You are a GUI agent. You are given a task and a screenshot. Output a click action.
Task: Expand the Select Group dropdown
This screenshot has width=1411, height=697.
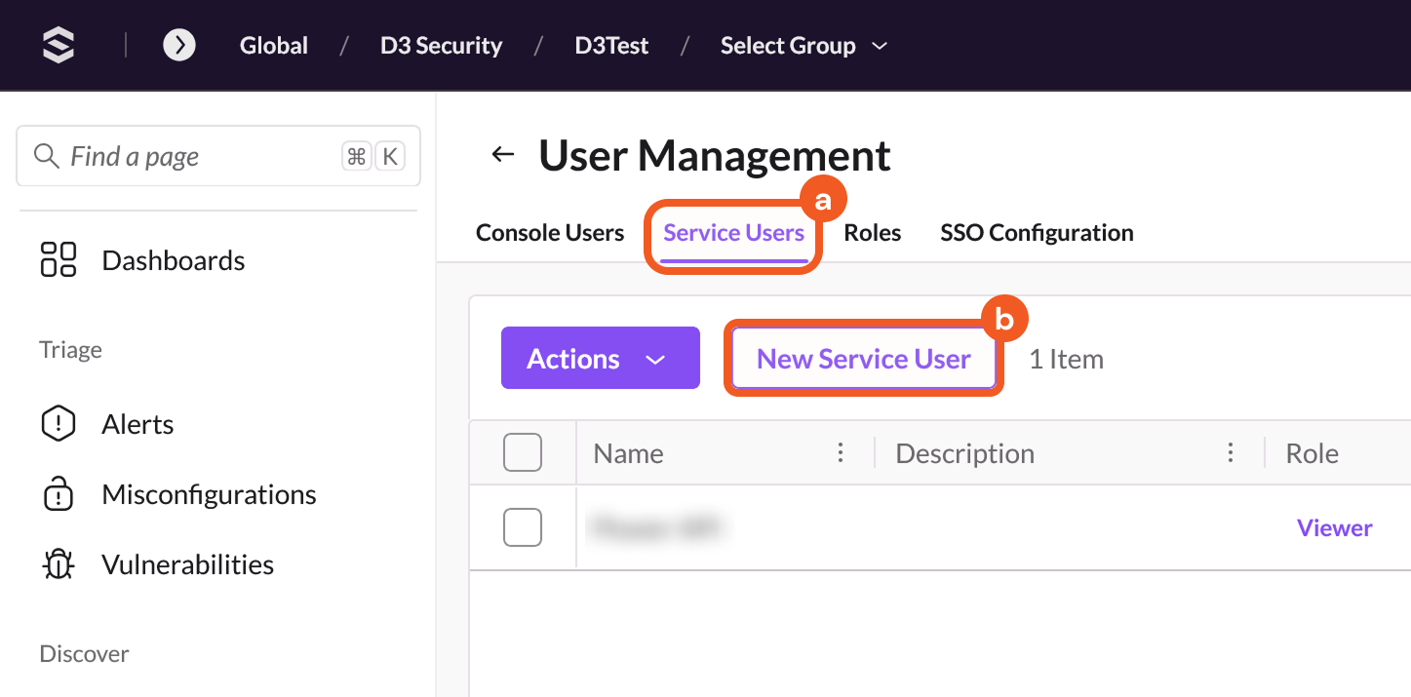pyautogui.click(x=803, y=46)
